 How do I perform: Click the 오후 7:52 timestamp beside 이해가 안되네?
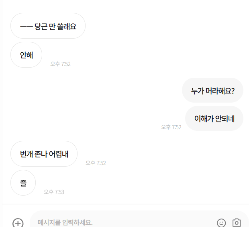[x=171, y=127]
